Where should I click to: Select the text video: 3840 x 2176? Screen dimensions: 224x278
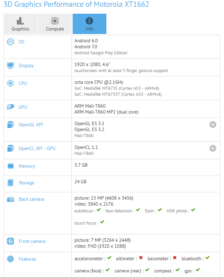click(x=94, y=204)
